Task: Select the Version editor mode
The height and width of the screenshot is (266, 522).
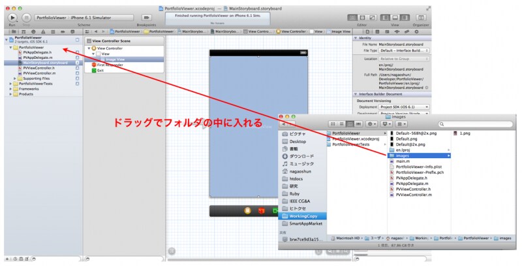Action: pyautogui.click(x=372, y=18)
